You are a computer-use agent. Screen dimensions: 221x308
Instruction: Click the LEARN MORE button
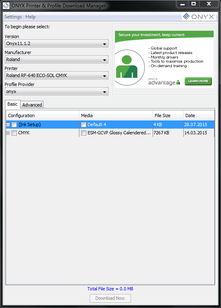coord(198,82)
